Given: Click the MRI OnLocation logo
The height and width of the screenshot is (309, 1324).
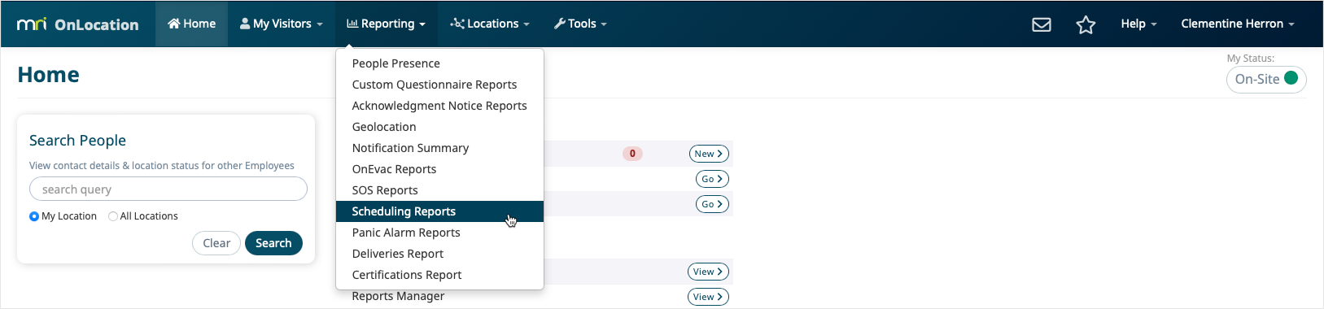Looking at the screenshot, I should coord(78,24).
